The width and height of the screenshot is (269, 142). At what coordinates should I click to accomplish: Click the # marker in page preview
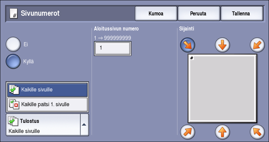coord(192,58)
